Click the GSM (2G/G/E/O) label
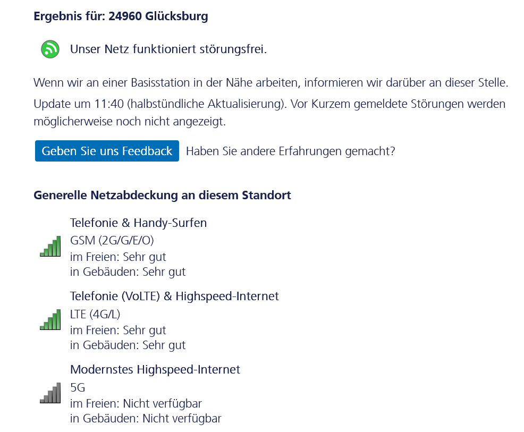The image size is (524, 432). point(112,240)
